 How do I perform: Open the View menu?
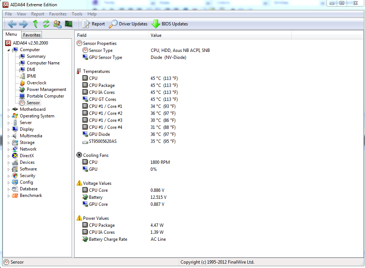tap(21, 14)
